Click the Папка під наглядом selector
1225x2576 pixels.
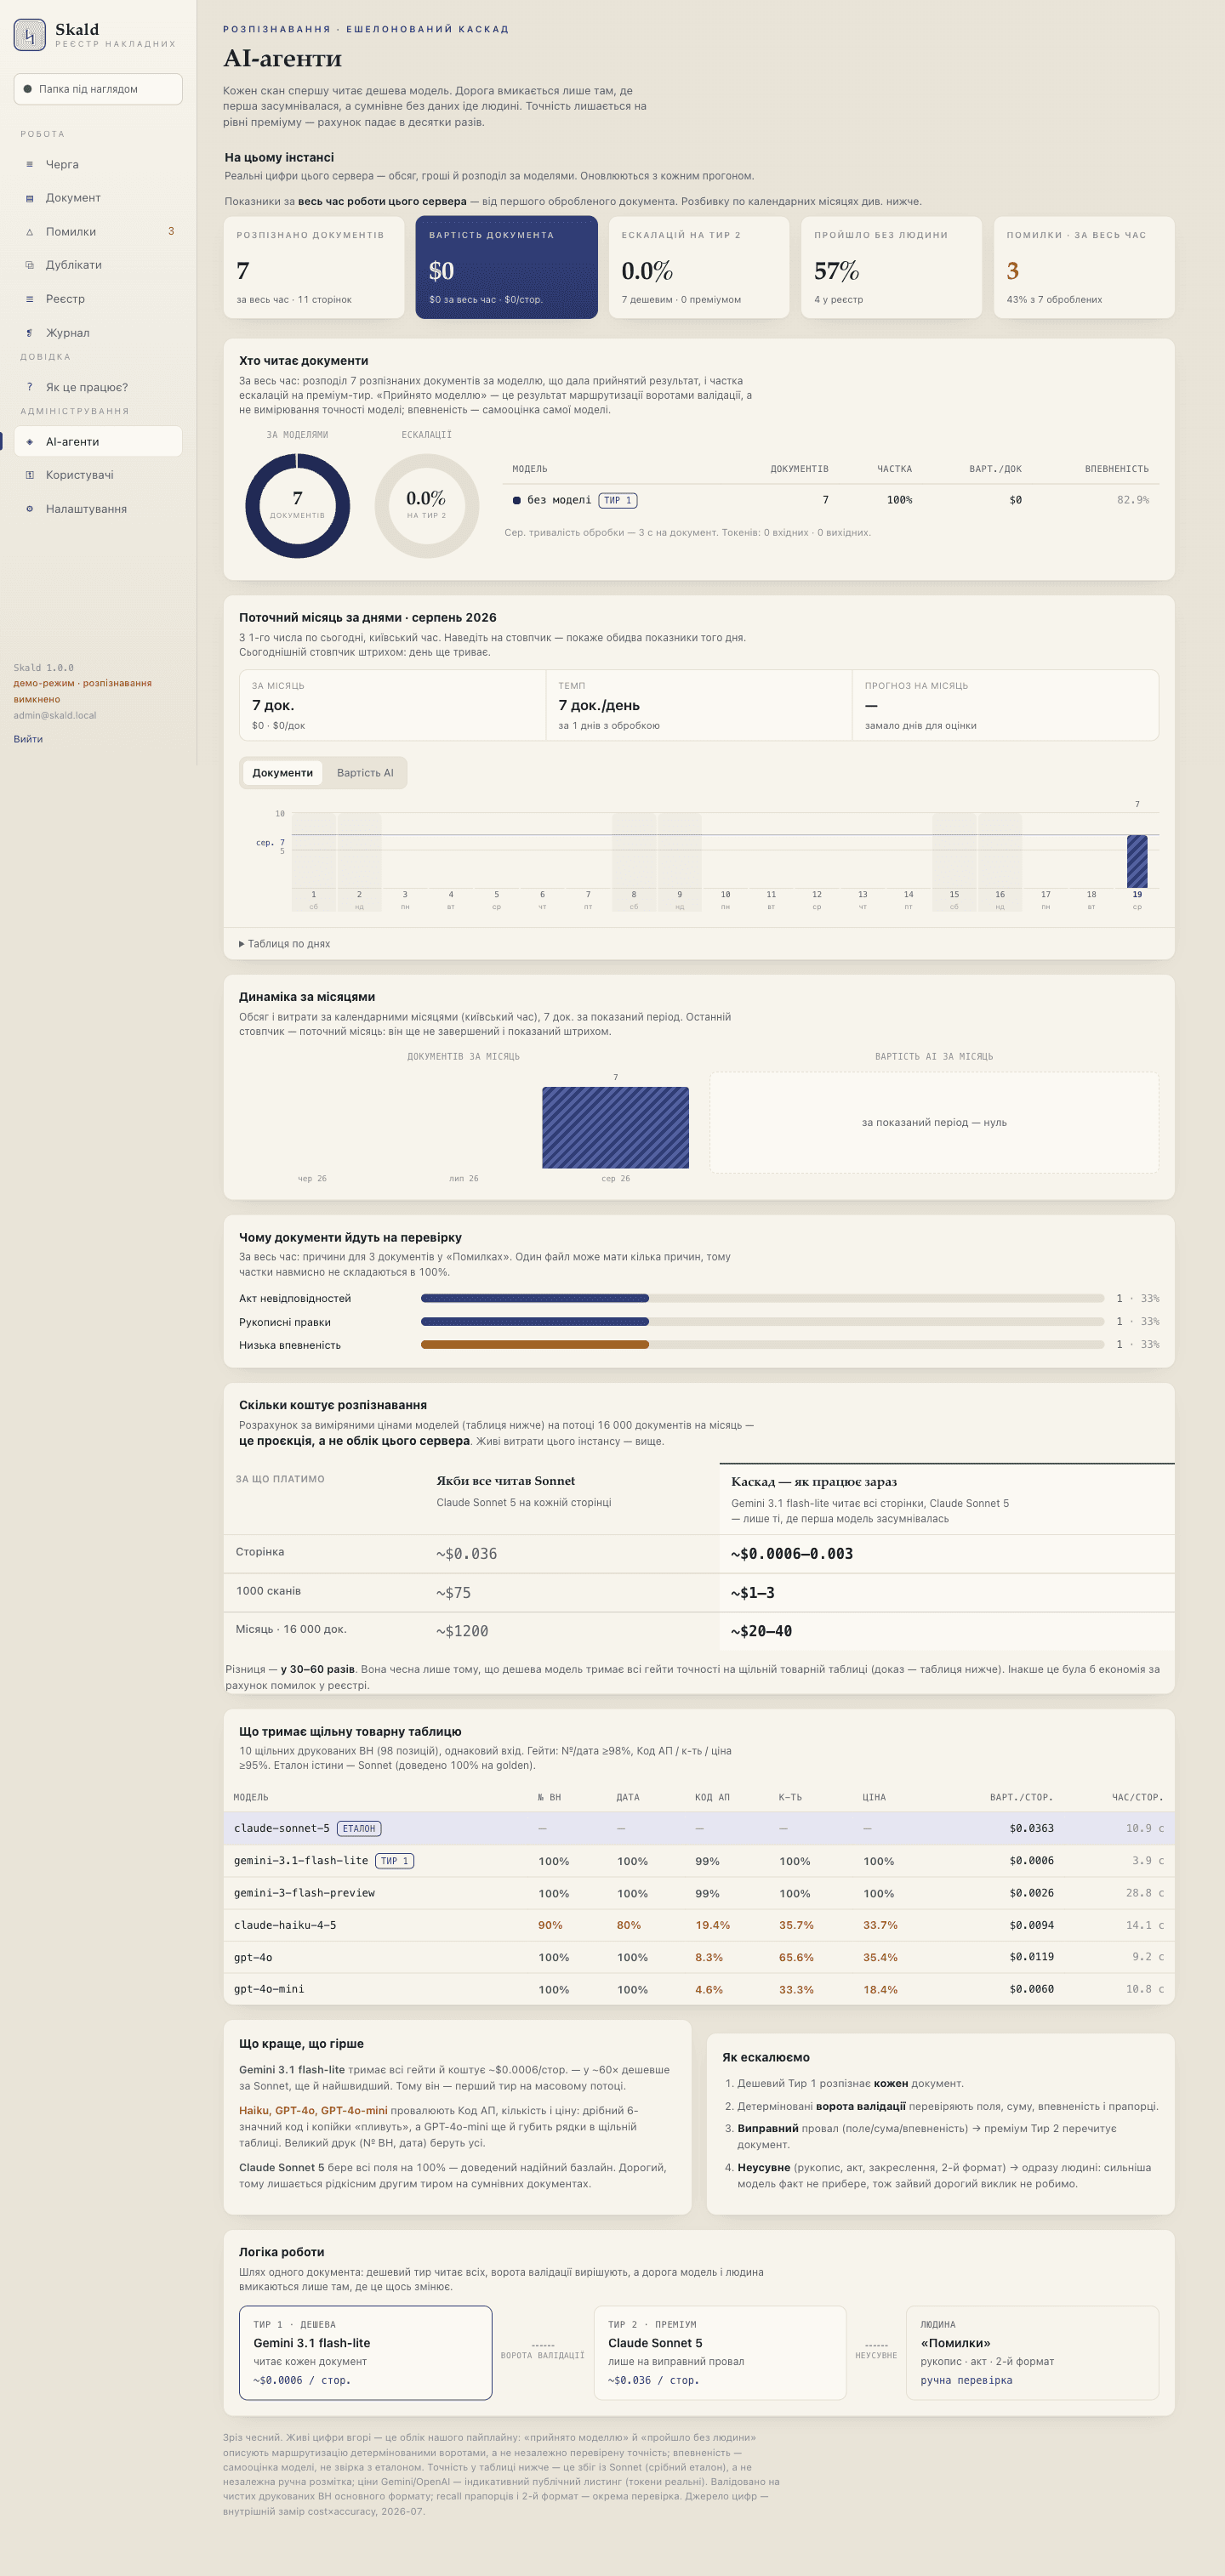click(98, 89)
